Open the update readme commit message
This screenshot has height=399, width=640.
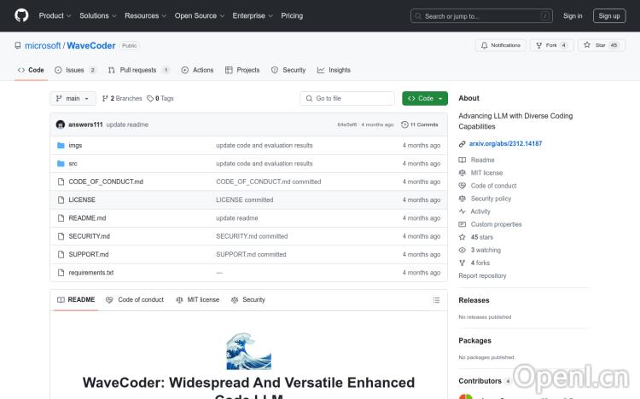[x=127, y=124]
